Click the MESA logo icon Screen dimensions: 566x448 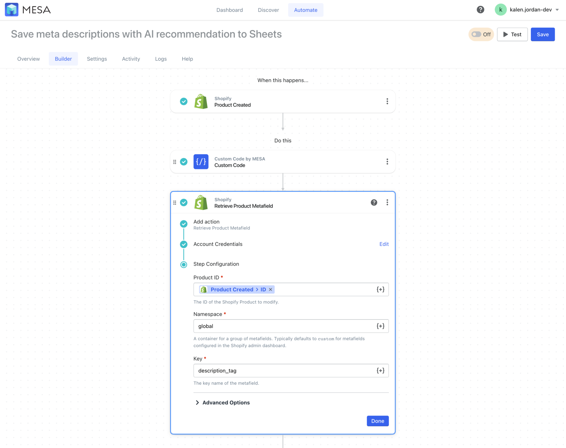click(11, 9)
